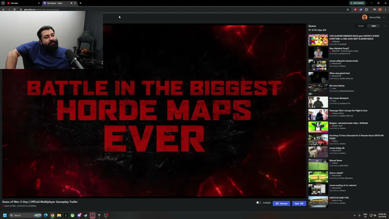389x219 pixels.
Task: Select the SLASHER DEMIGOD BUILD clip thumbnail
Action: (318, 40)
